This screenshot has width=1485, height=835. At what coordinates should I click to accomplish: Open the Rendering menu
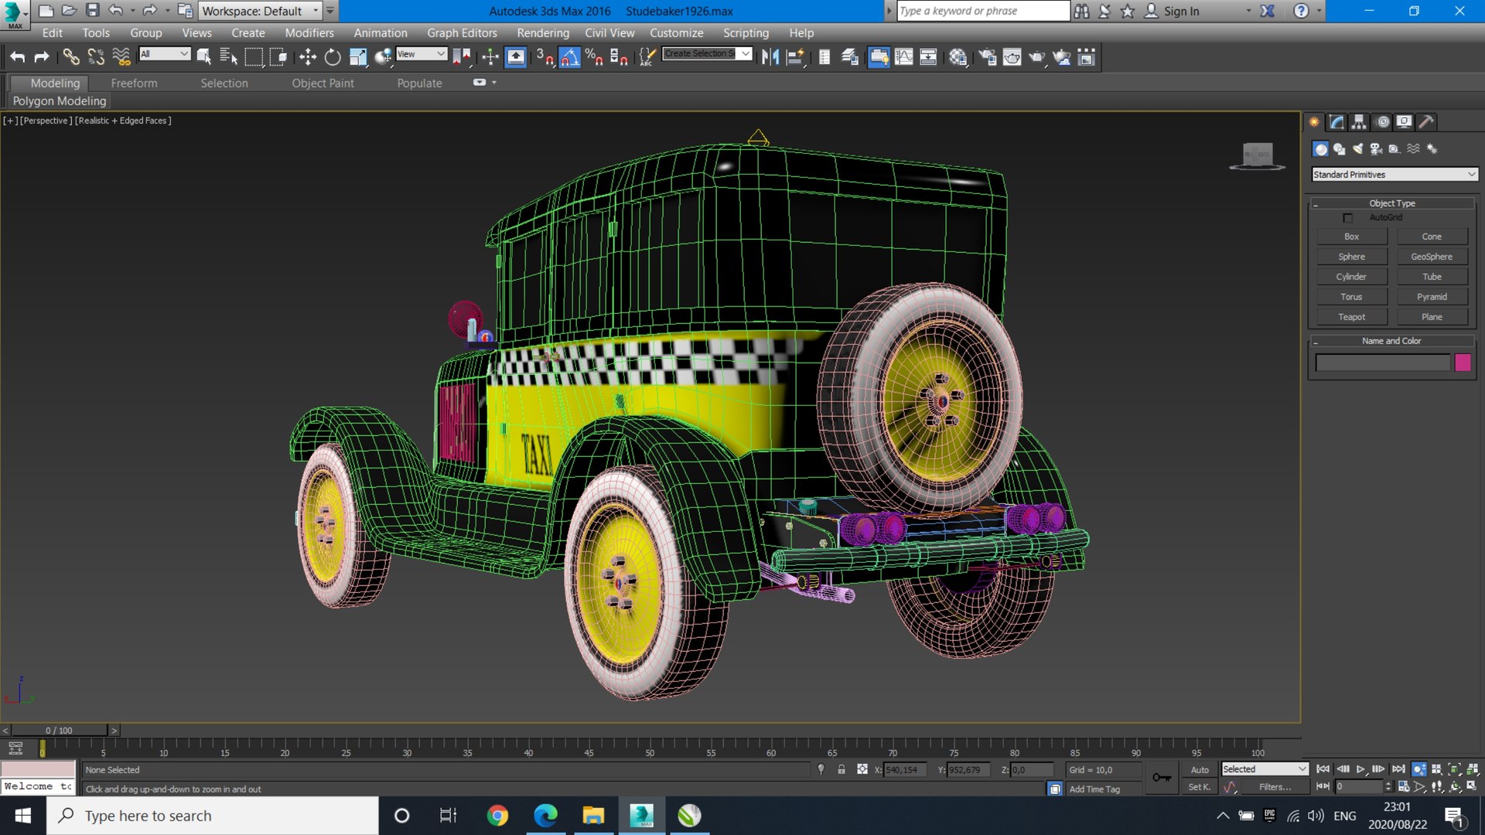click(x=543, y=33)
